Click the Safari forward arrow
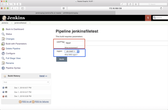 tap(16, 8)
